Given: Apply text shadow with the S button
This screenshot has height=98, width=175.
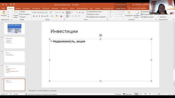Looking at the screenshot, I should click(x=42, y=16).
